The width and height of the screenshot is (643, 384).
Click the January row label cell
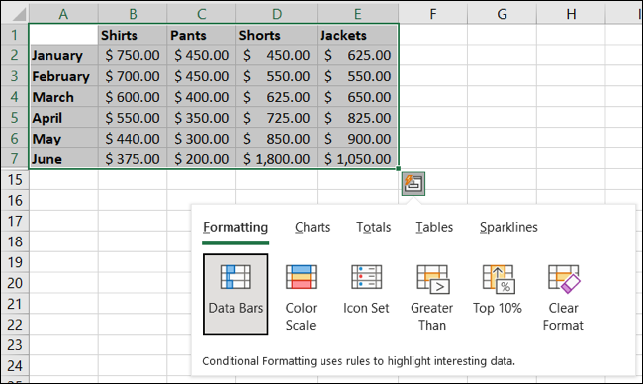(x=63, y=55)
